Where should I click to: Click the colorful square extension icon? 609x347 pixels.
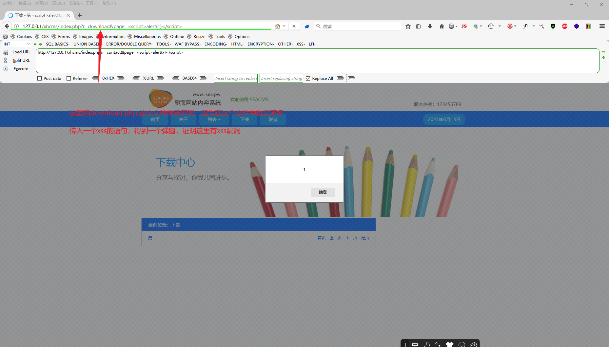pos(588,26)
